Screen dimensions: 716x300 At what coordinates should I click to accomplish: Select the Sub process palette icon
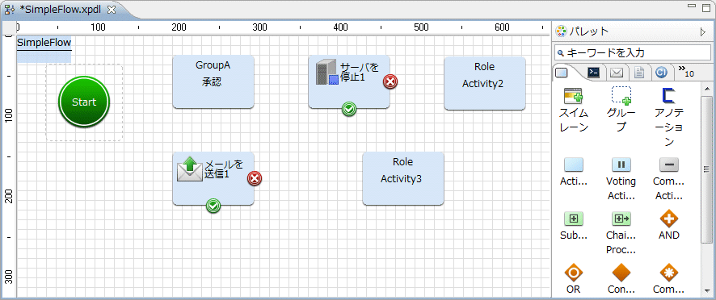(574, 225)
